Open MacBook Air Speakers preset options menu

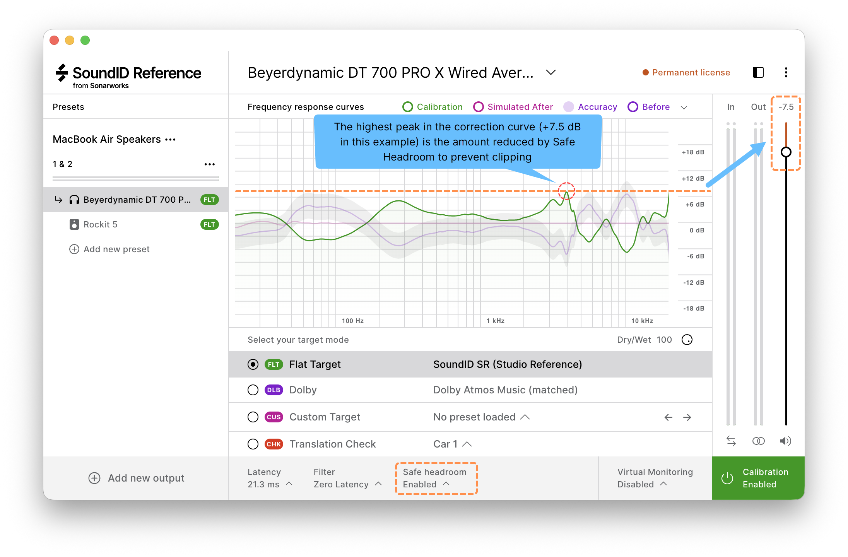coord(171,140)
